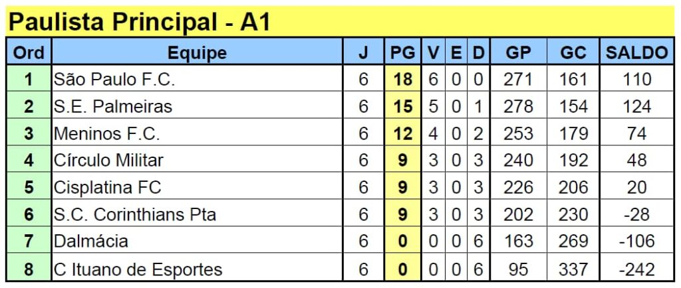Viewport: 681px width, 288px height.
Task: Click the S.C. Corinthians Pta cell
Action: [135, 215]
